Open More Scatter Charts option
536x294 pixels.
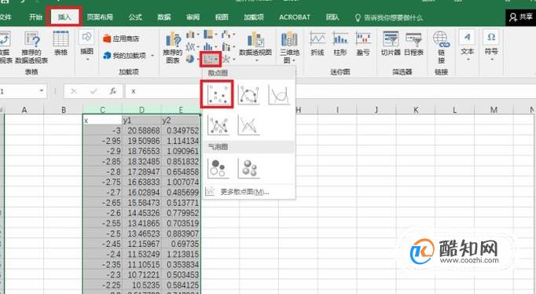click(x=244, y=192)
